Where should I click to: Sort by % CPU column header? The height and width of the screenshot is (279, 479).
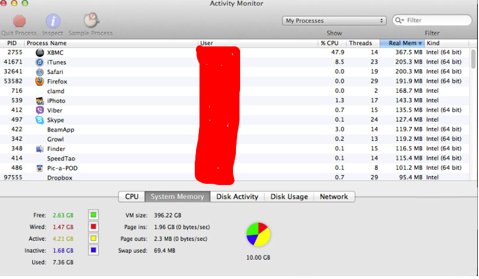(332, 43)
